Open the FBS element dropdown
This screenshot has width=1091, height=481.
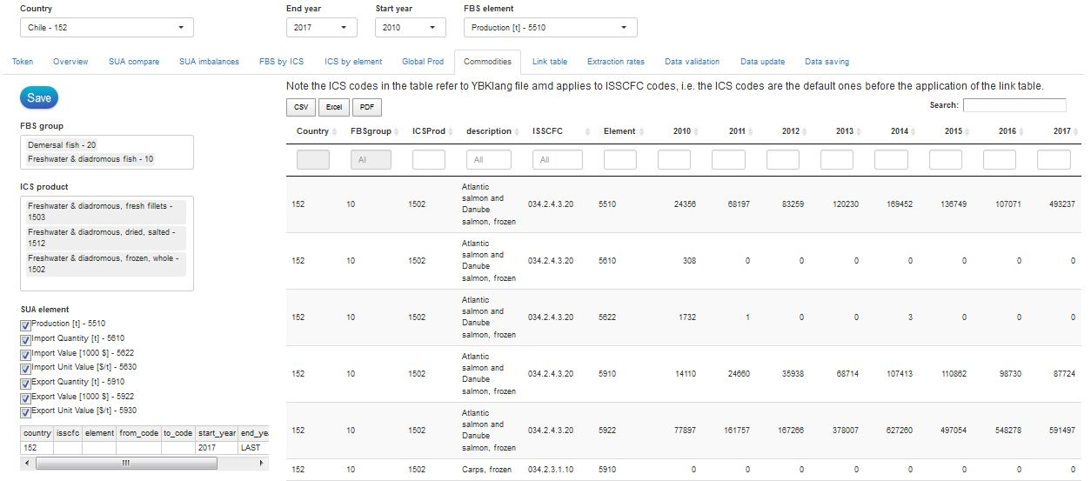(550, 28)
